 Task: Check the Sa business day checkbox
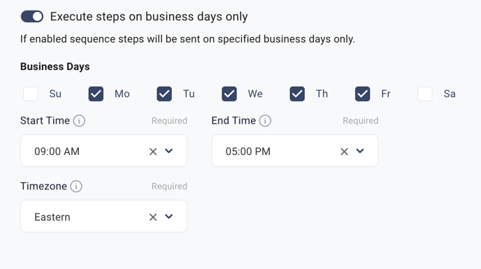[425, 94]
